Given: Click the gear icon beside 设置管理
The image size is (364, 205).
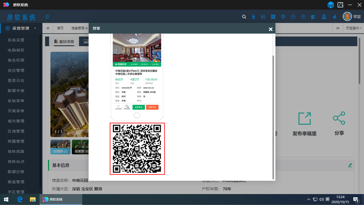Looking at the screenshot, I should tap(8, 28).
